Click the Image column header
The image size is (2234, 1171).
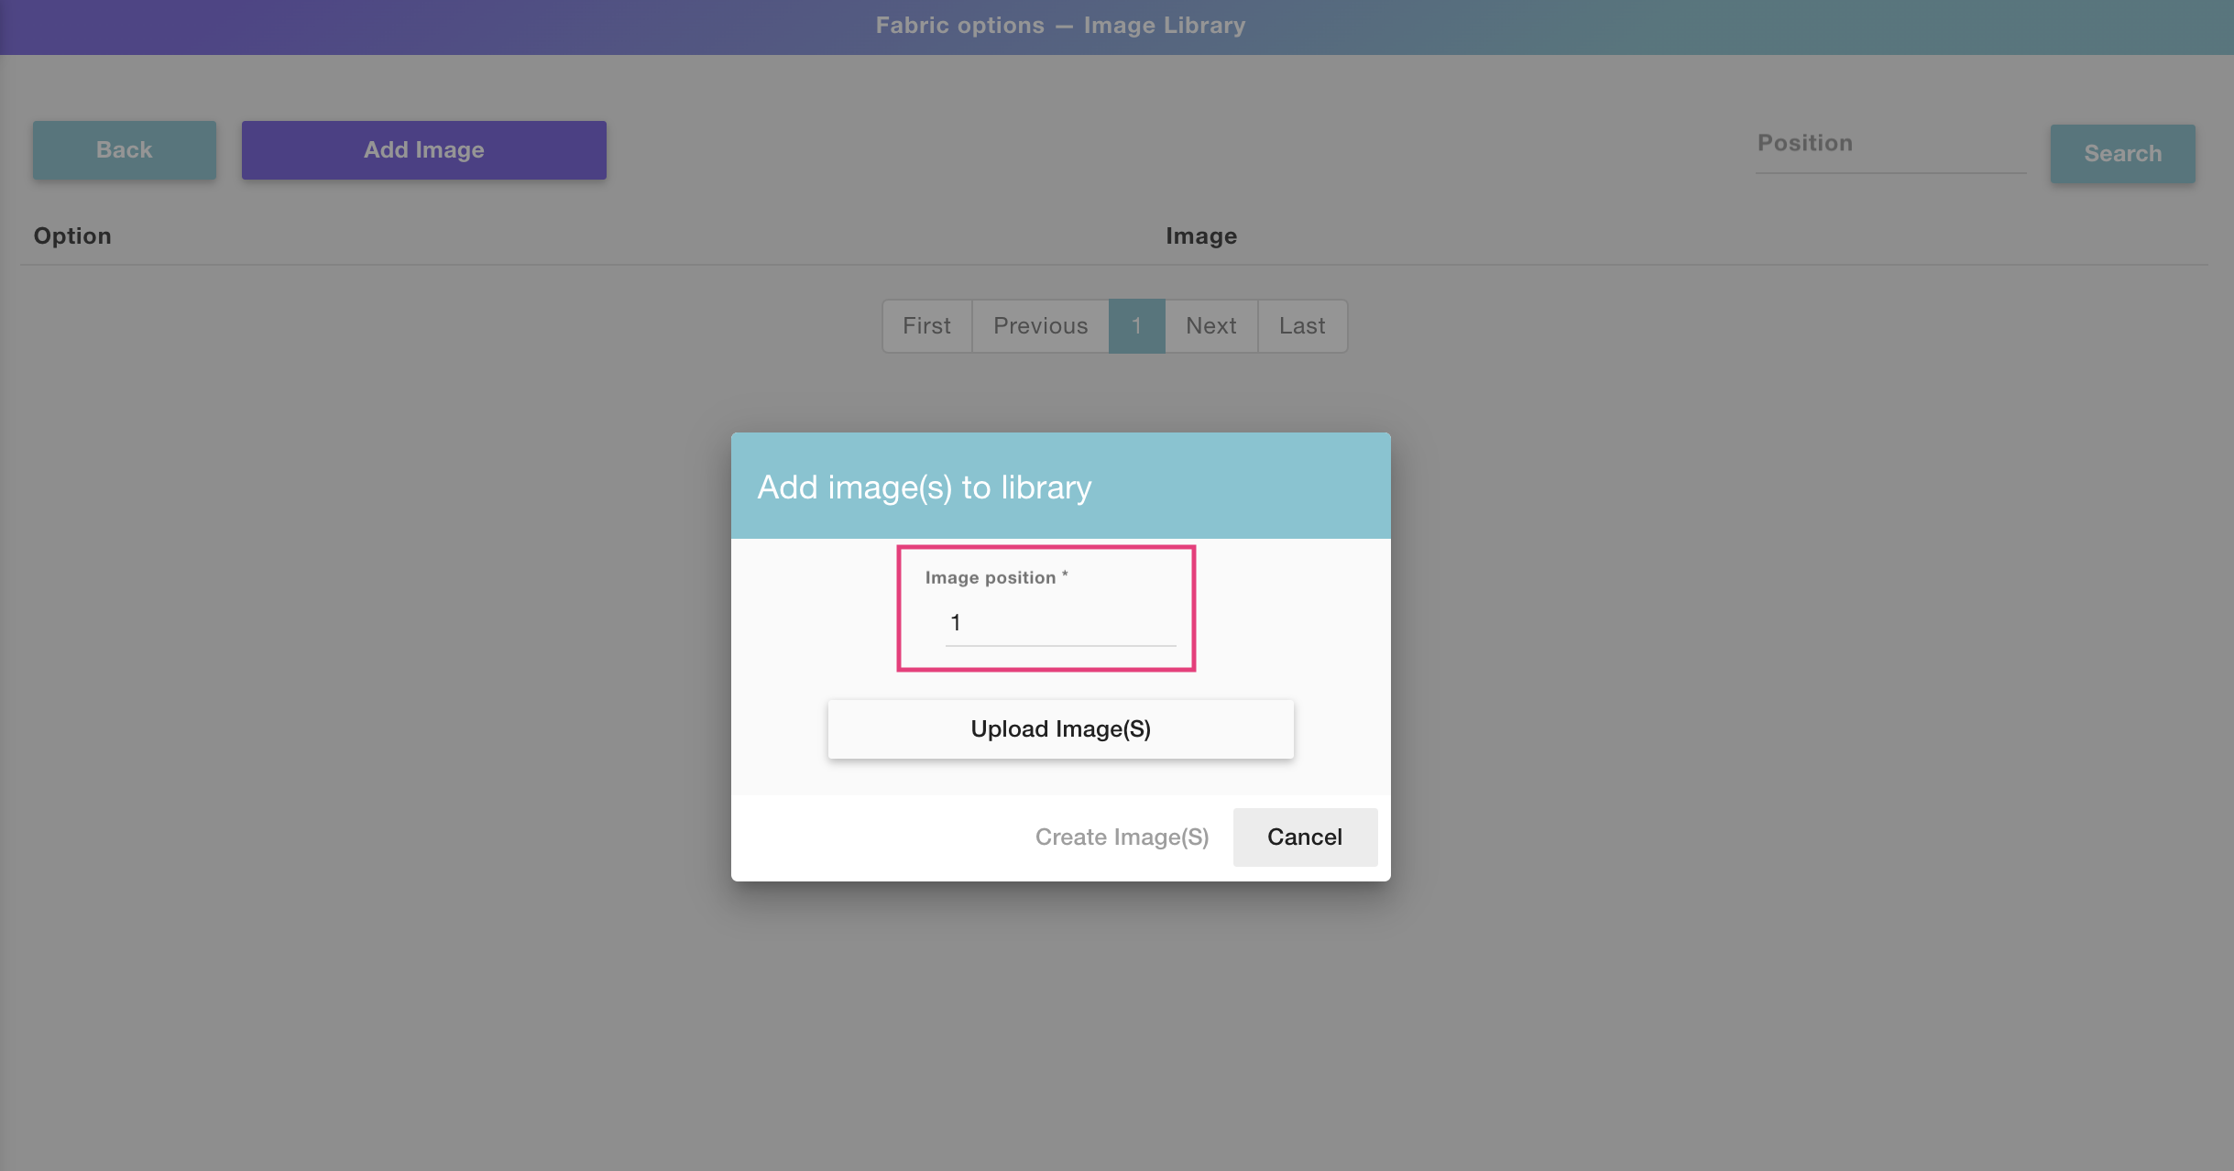coord(1201,236)
